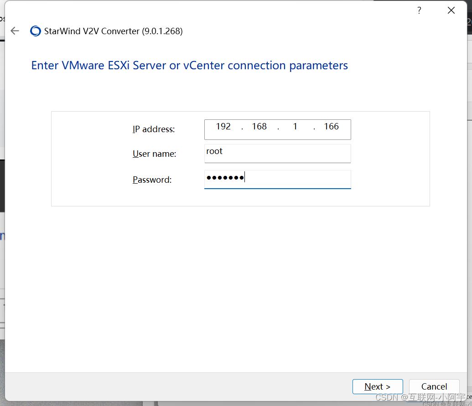The height and width of the screenshot is (406, 472).
Task: Click the StarWind V2V Converter logo icon
Action: click(x=36, y=31)
